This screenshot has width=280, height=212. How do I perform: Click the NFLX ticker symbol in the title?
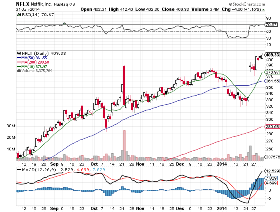[x=23, y=4]
